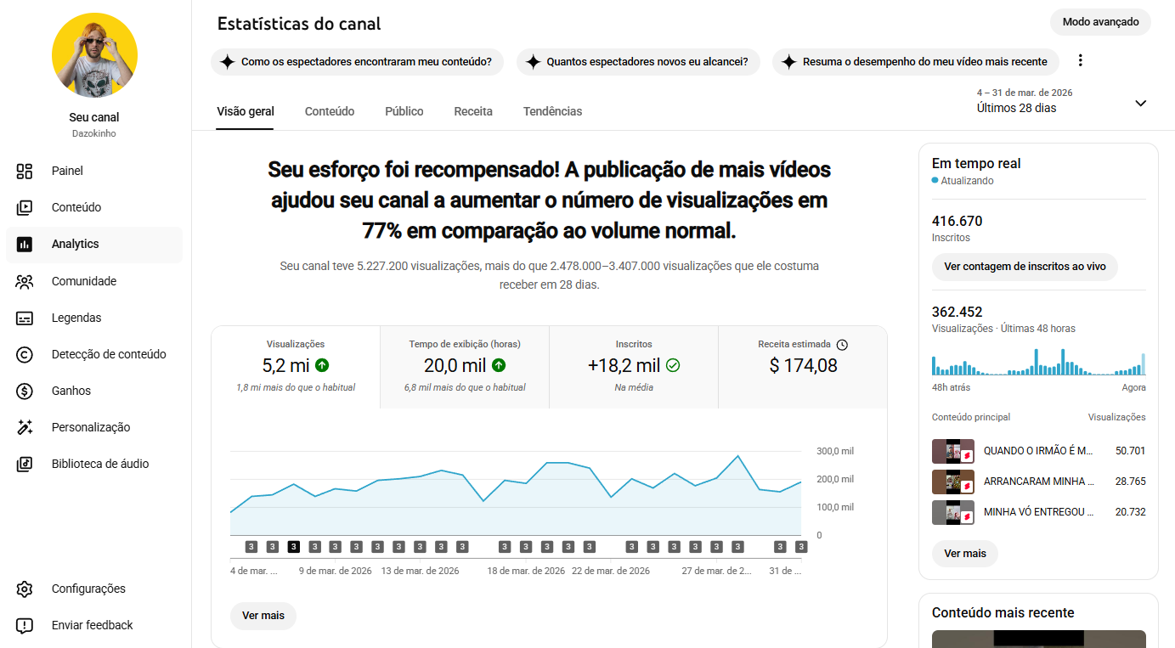Switch to the Visão geral tab

245,111
